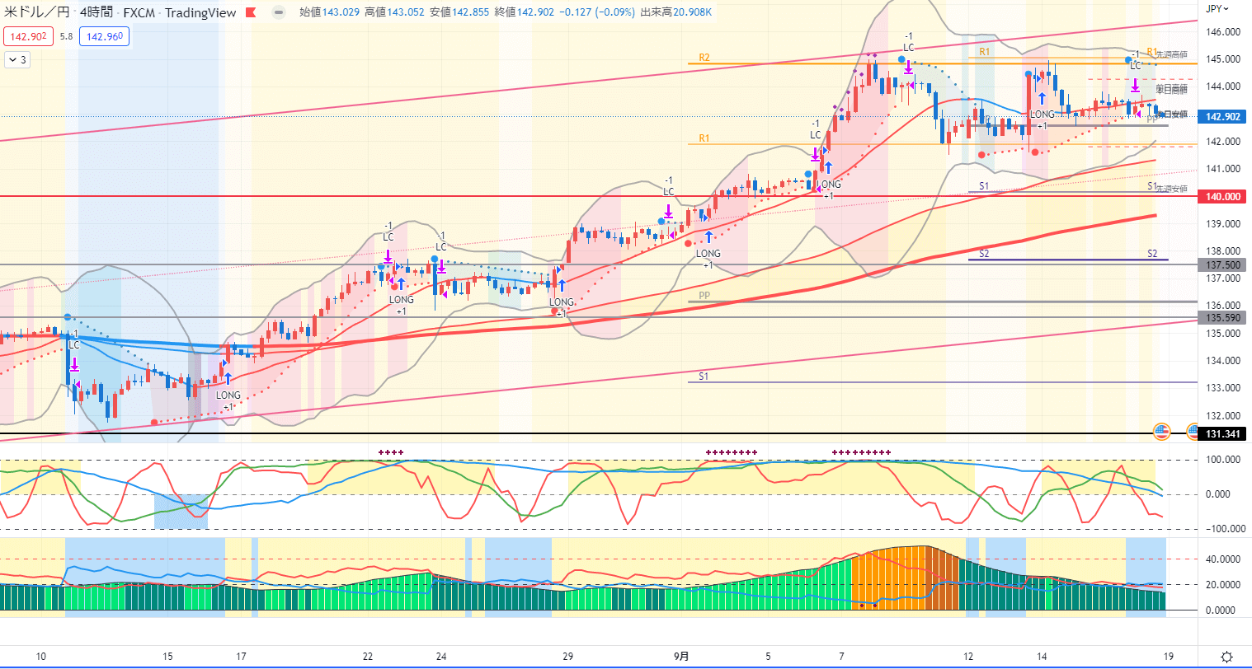The height and width of the screenshot is (669, 1252).
Task: Click the gray market status minus icon
Action: (x=280, y=12)
